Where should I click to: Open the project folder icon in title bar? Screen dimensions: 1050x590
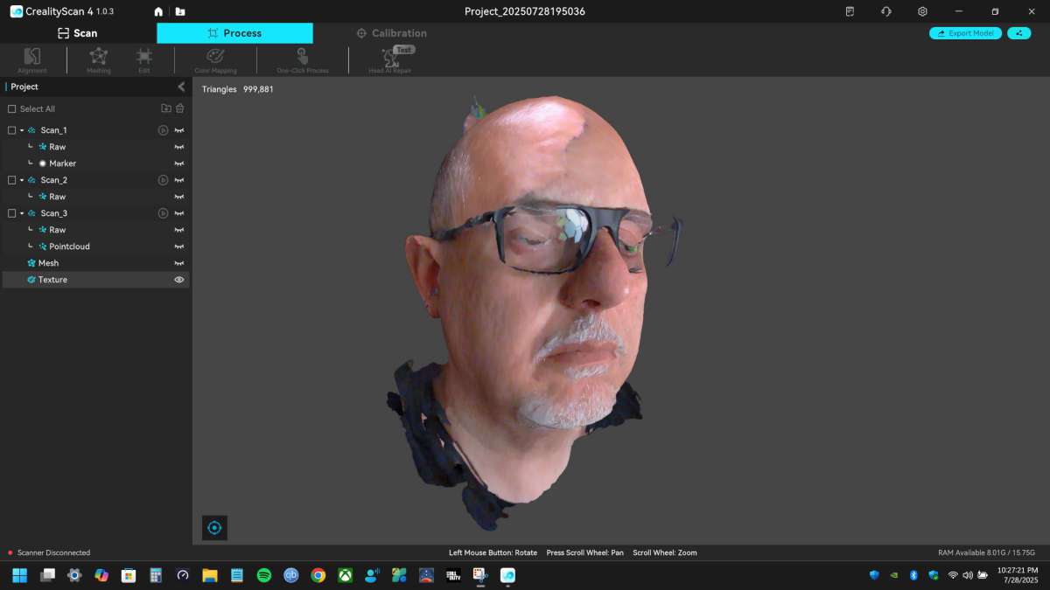[180, 12]
